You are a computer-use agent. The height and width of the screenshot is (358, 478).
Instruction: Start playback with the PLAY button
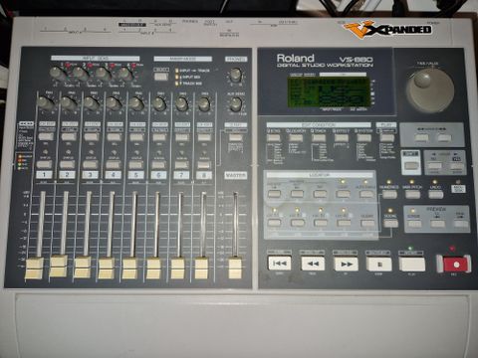click(412, 265)
